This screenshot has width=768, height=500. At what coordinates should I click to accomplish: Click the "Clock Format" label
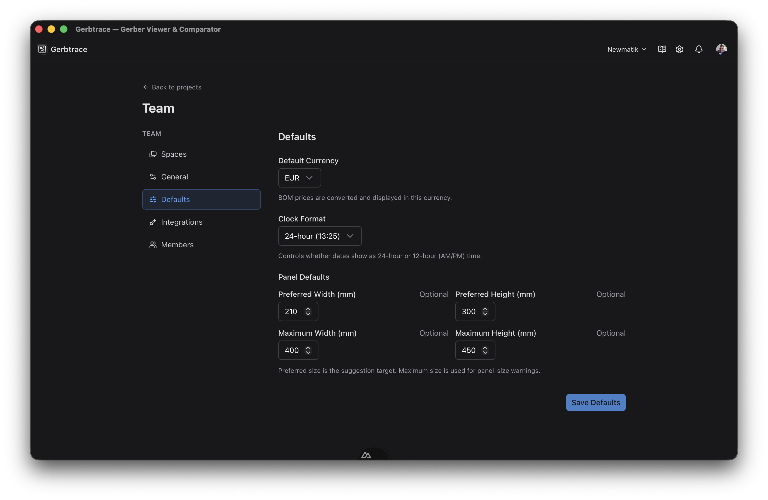(x=302, y=219)
